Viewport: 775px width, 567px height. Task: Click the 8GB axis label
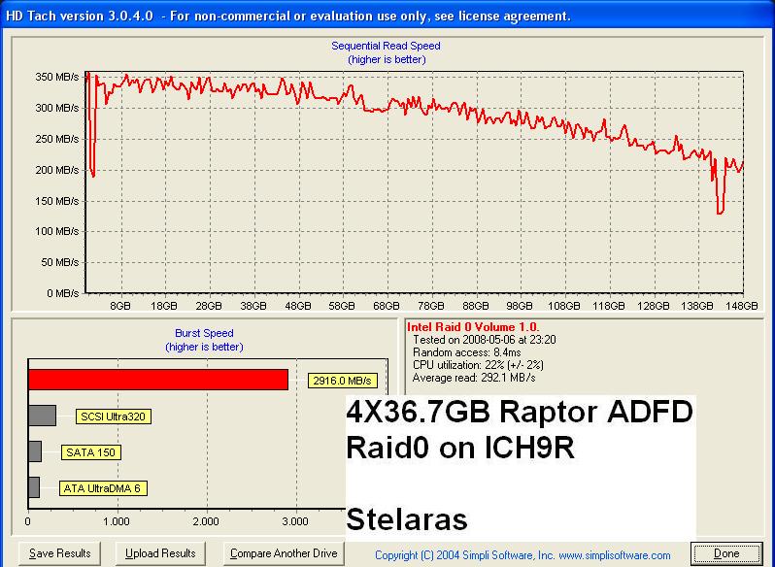(120, 306)
